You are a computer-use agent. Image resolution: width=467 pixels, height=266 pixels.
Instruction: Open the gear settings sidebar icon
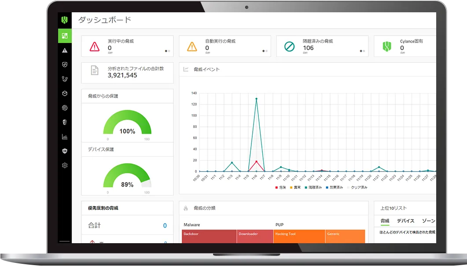65,165
